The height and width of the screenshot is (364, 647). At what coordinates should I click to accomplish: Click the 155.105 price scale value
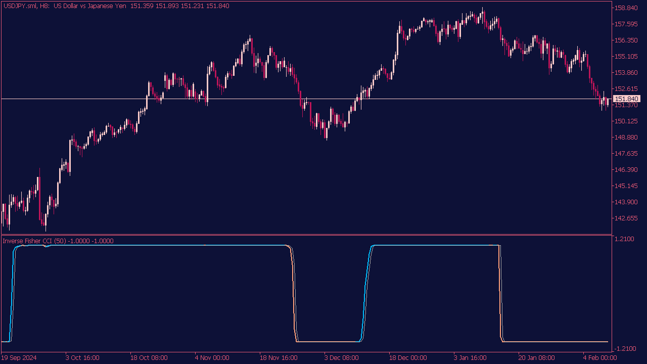coord(627,57)
